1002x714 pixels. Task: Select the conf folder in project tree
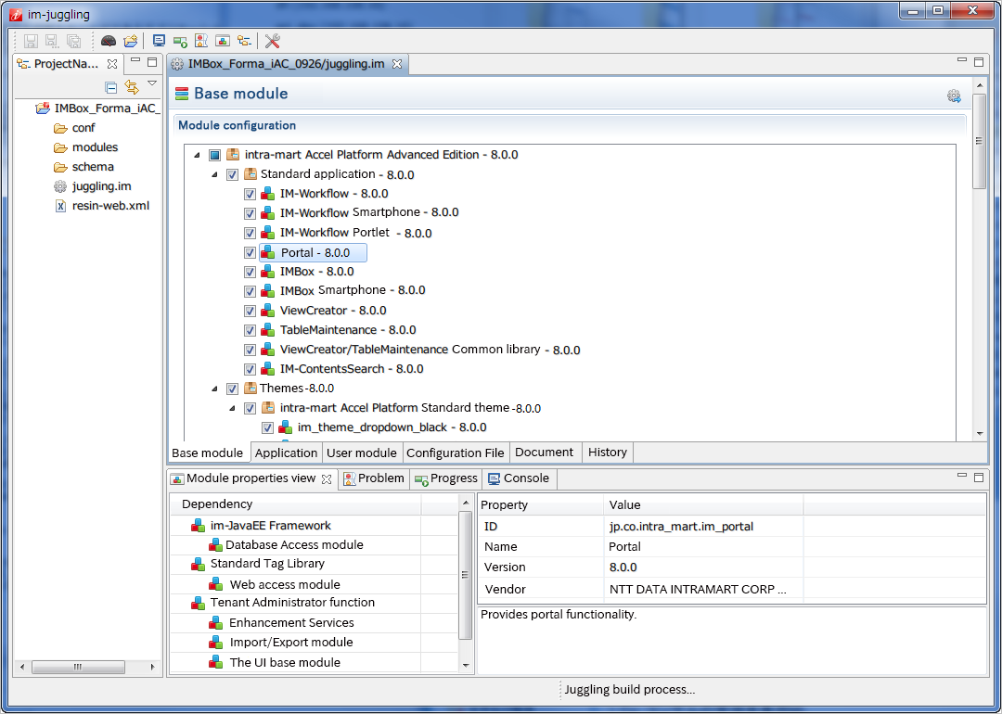75,128
